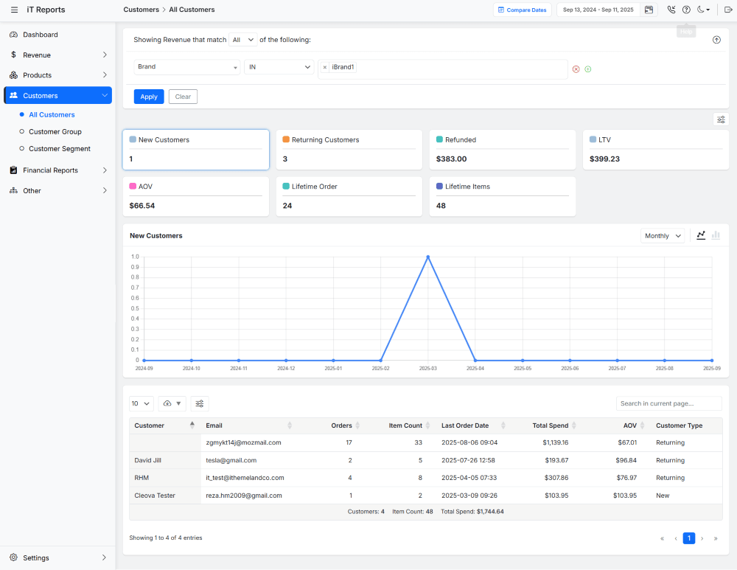Switch New Customers chart to bar chart view
Screen dimensions: 737x570
pos(716,235)
